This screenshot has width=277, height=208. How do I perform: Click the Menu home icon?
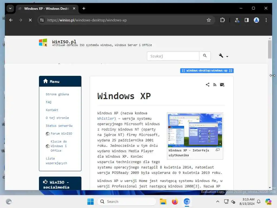[45, 81]
